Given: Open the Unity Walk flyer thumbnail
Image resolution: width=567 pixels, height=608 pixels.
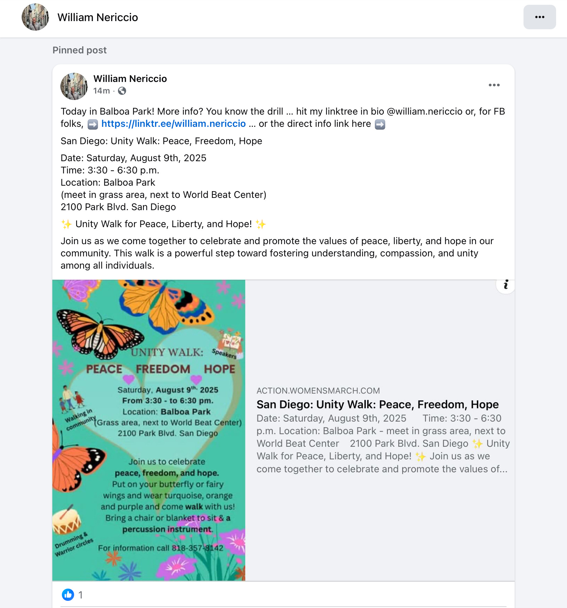Looking at the screenshot, I should tap(149, 430).
